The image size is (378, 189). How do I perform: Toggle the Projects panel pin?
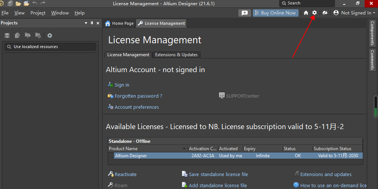[92, 23]
